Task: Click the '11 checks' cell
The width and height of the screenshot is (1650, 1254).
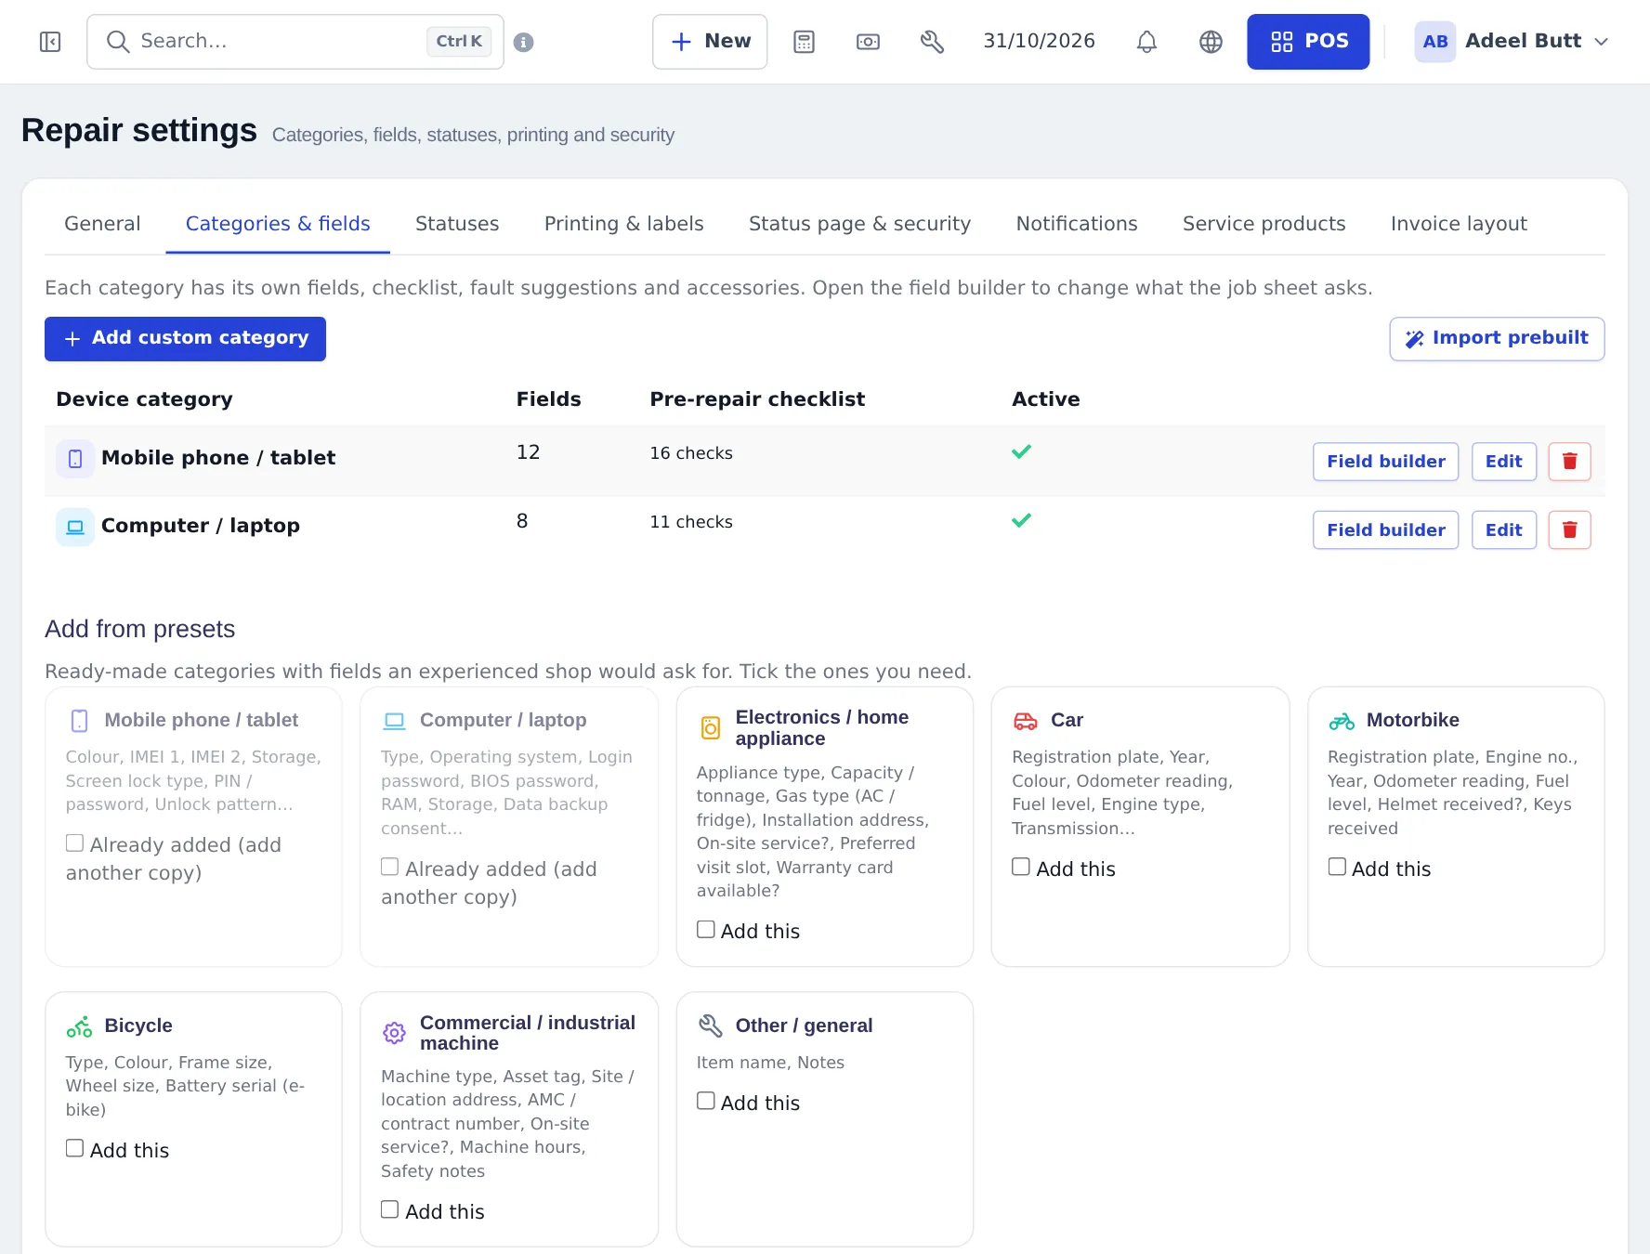Action: [x=691, y=522]
